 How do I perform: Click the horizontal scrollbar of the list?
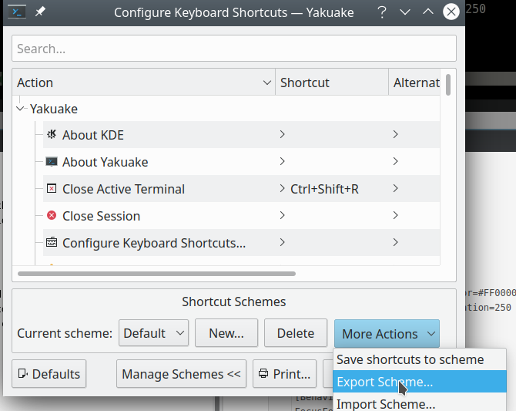(x=156, y=274)
